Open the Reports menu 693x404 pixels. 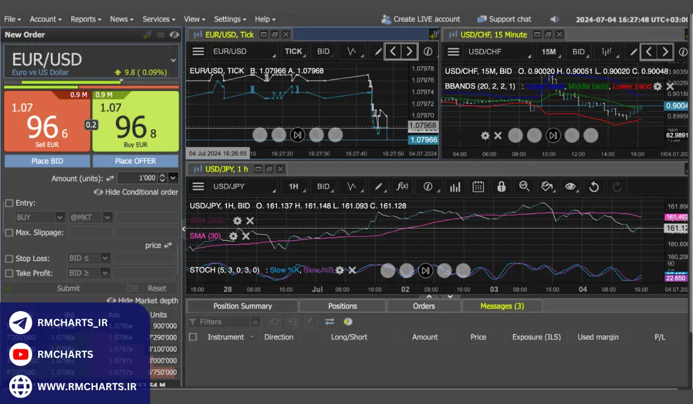[85, 19]
